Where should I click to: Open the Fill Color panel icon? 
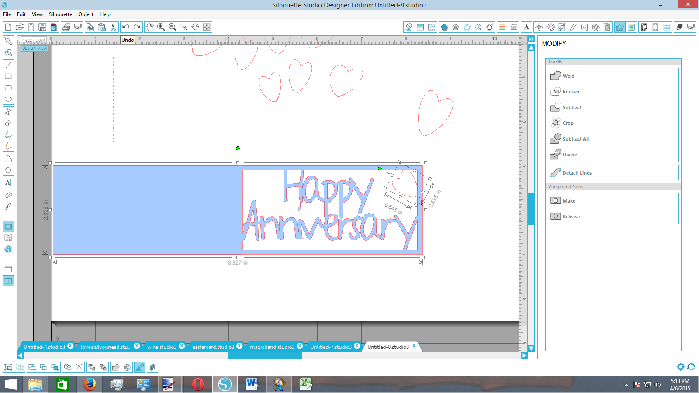[408, 27]
